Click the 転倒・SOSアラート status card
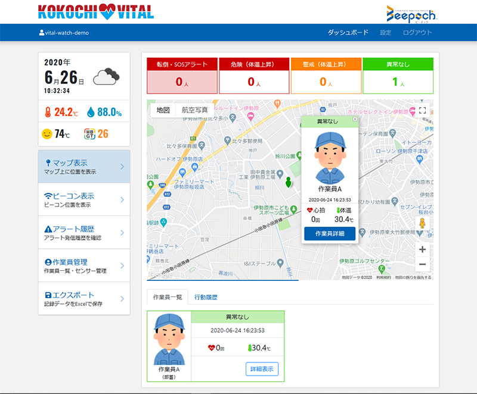 pos(182,76)
